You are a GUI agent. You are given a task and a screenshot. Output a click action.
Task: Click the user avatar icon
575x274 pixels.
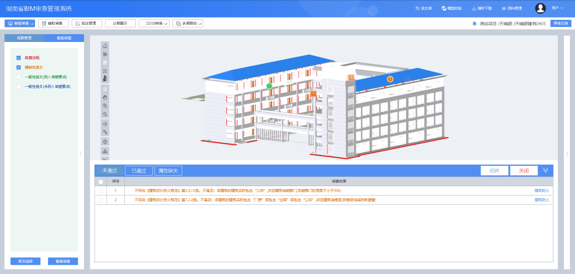tap(540, 8)
